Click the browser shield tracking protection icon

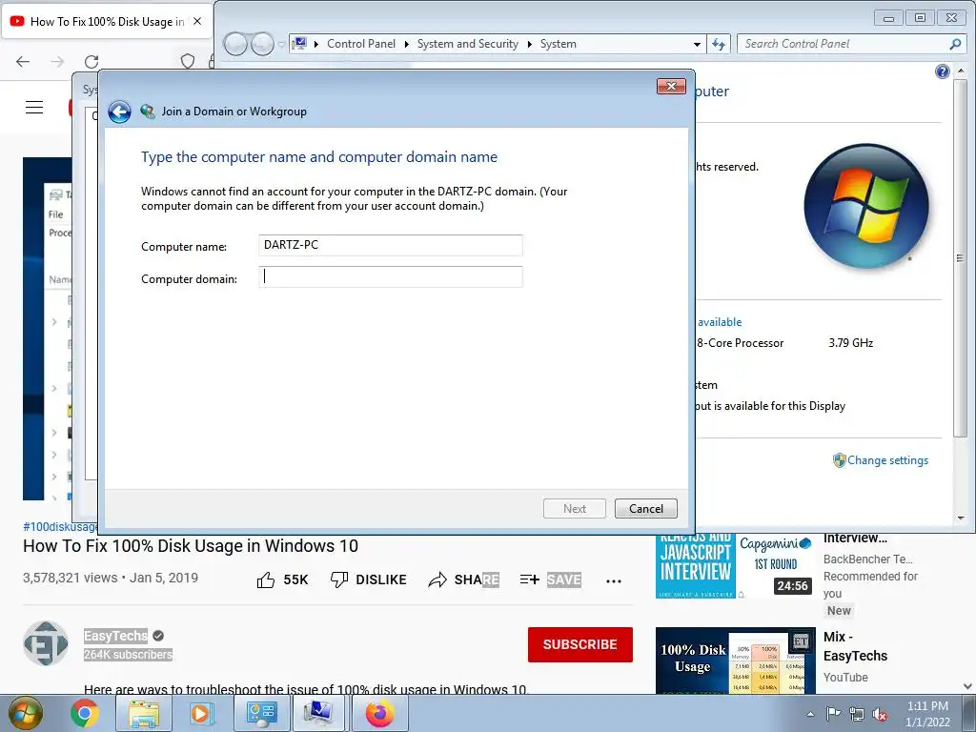click(x=188, y=61)
